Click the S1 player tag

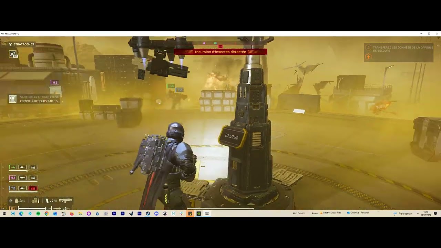click(x=13, y=209)
